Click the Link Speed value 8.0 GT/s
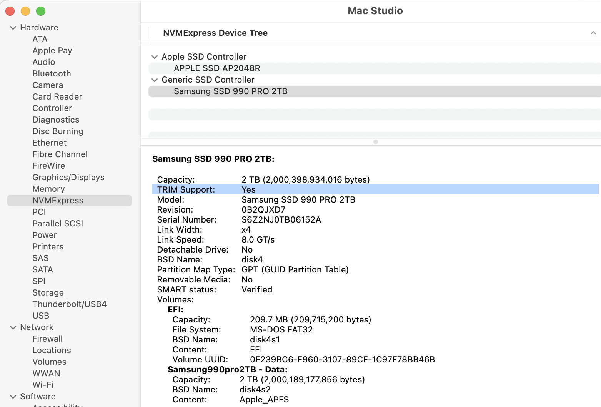Screen dimensions: 601x407 tap(258, 240)
